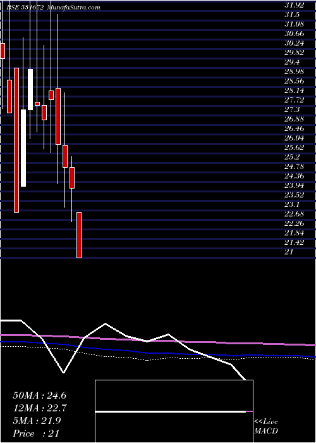Click the 21.84 price axis label
The width and height of the screenshot is (316, 443).
tap(295, 233)
